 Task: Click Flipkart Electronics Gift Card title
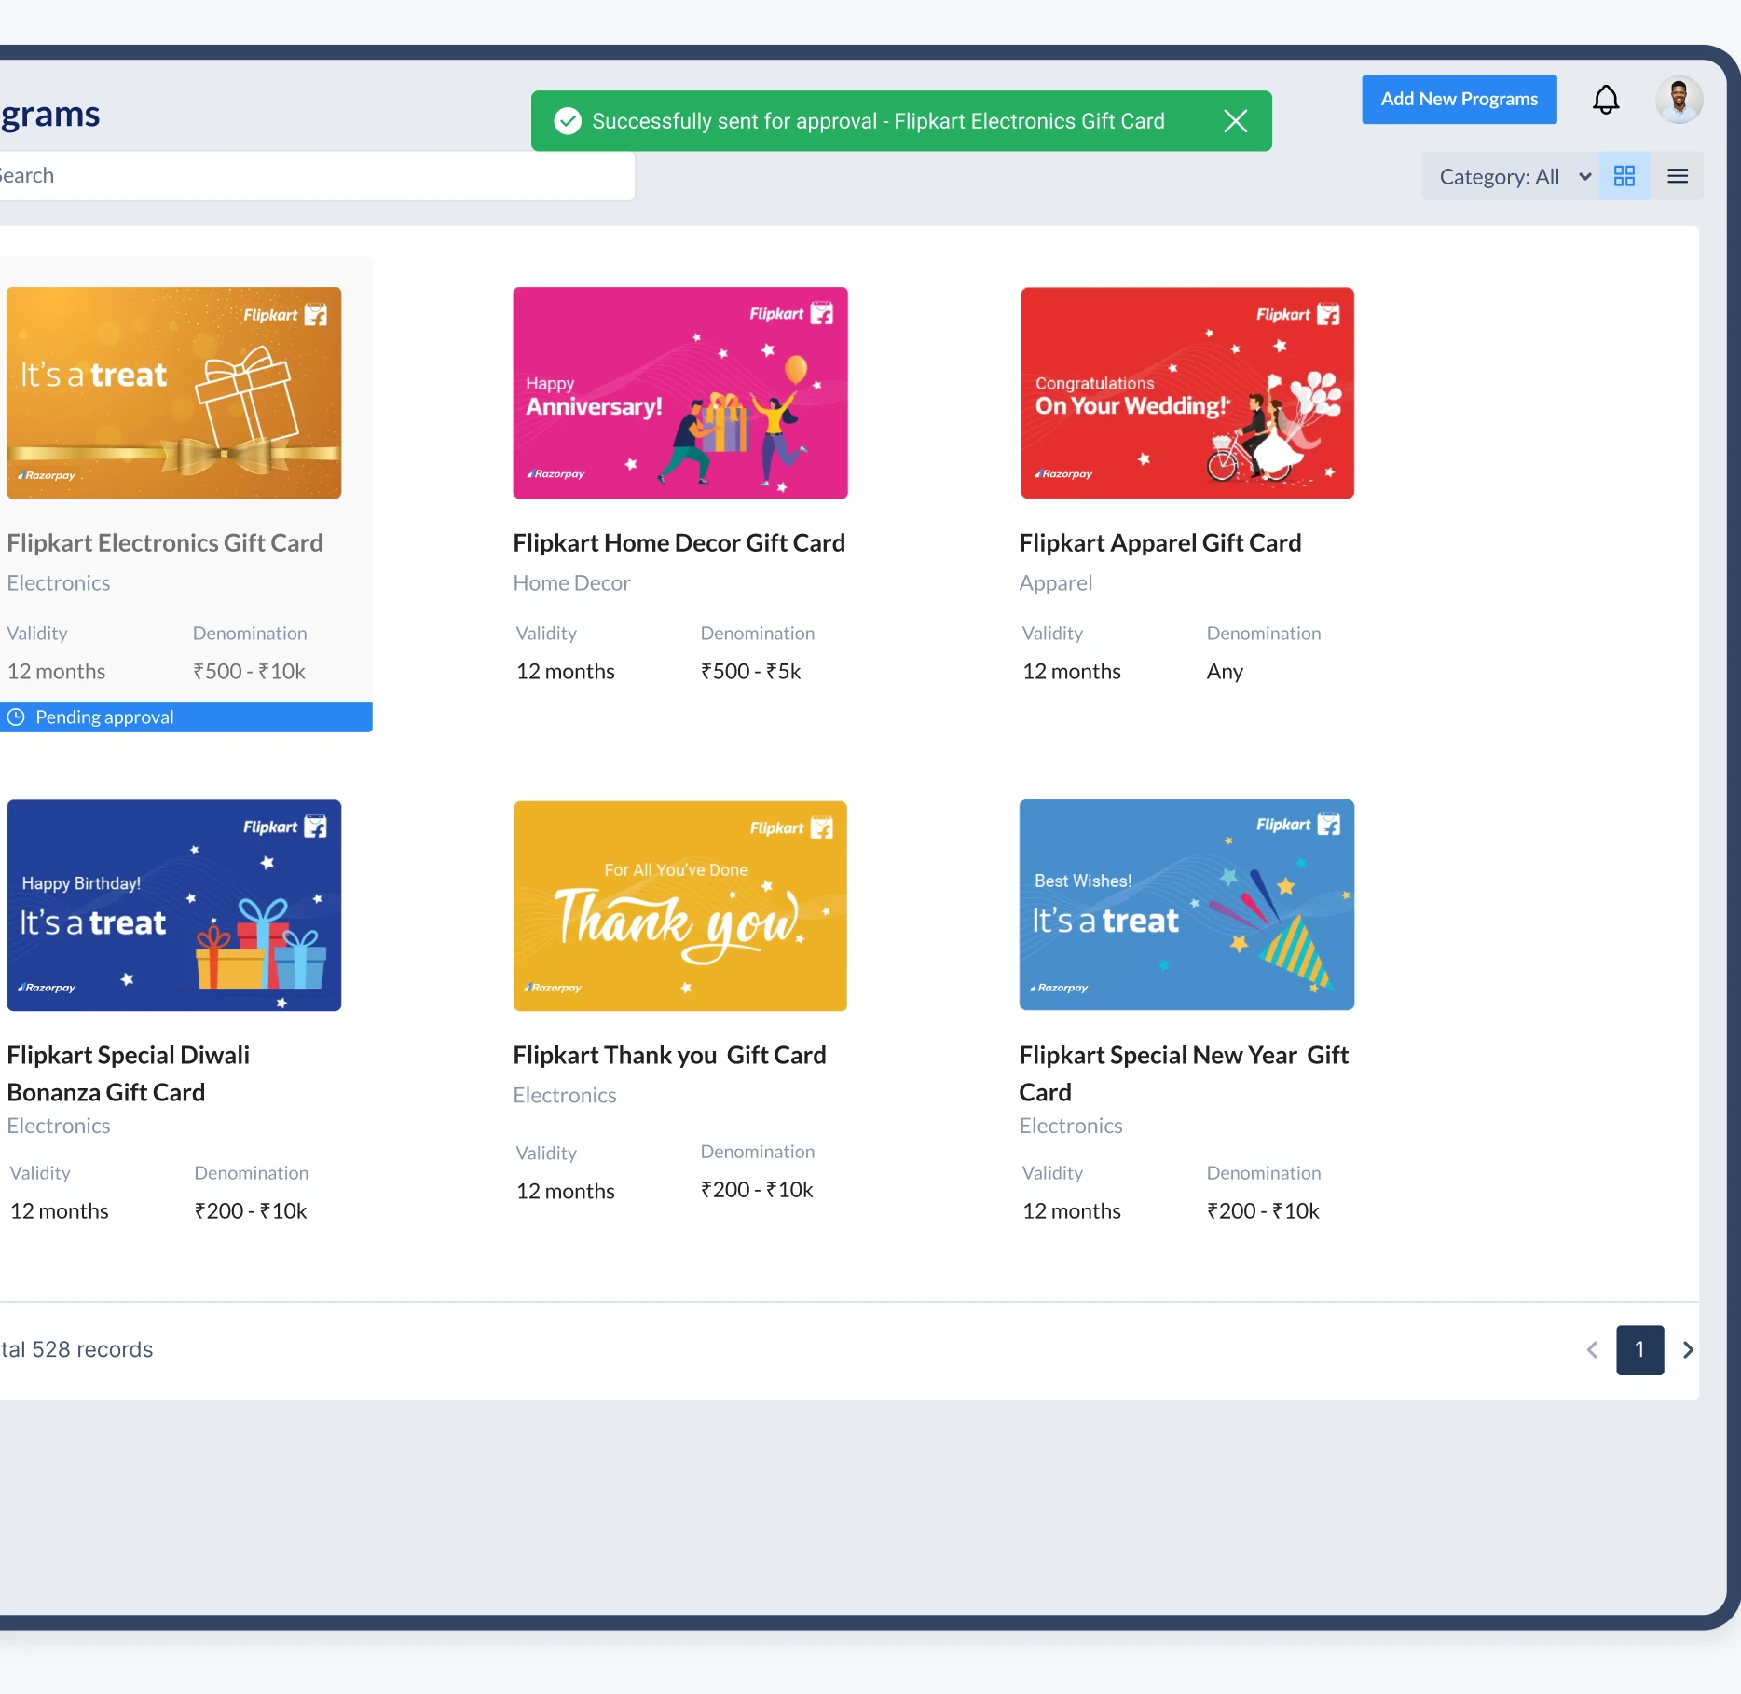(x=165, y=542)
